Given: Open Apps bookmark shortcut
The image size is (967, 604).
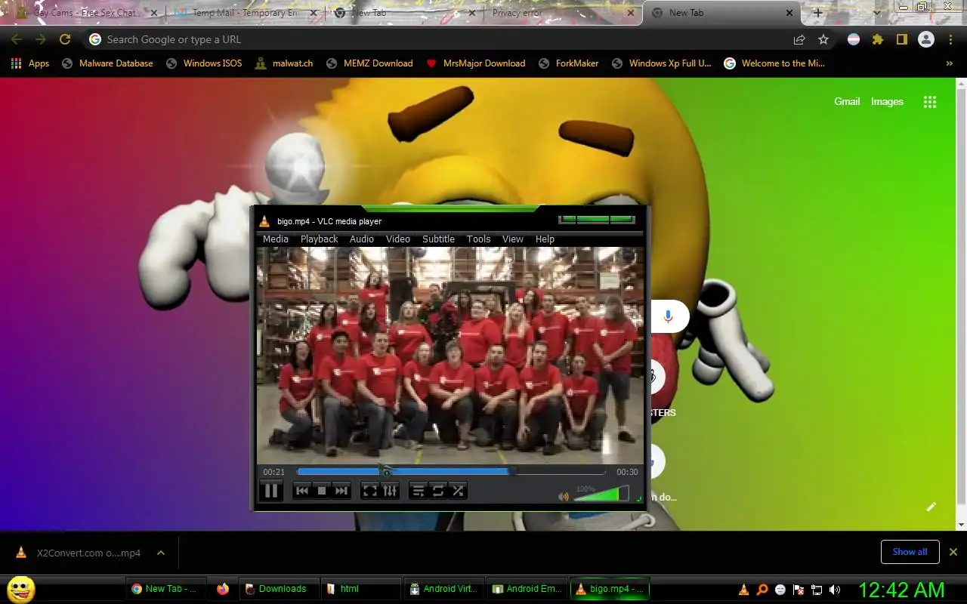Looking at the screenshot, I should coord(30,63).
